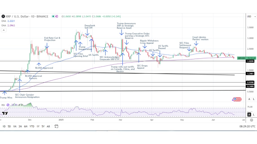This screenshot has width=257, height=144.
Task: Toggle log scale L on the price pane
Action: [254, 99]
